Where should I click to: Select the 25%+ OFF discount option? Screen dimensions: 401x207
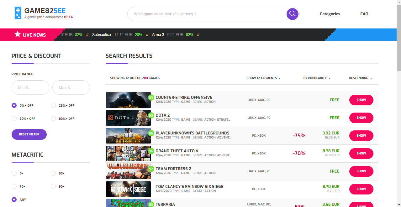(53, 105)
